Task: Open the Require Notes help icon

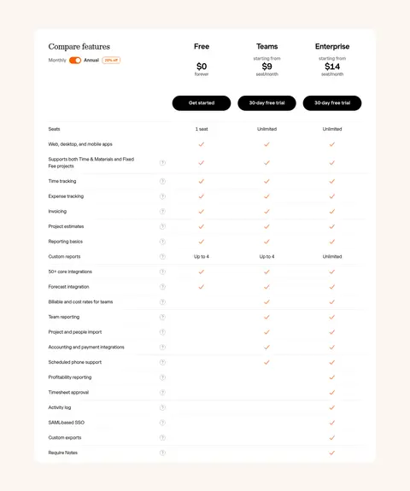Action: click(162, 453)
